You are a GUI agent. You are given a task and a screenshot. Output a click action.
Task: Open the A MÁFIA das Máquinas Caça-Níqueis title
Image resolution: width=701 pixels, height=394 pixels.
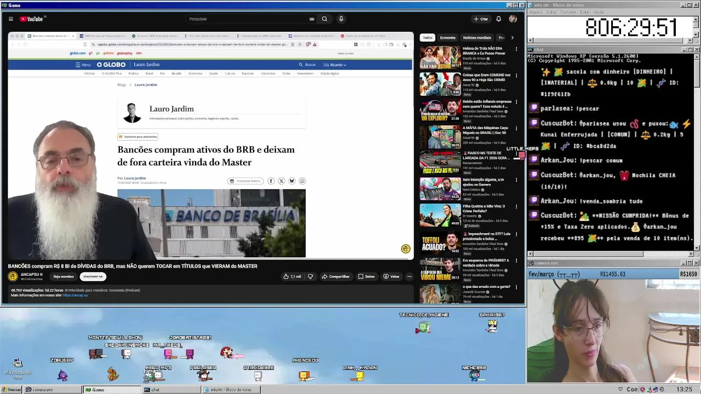tap(486, 130)
